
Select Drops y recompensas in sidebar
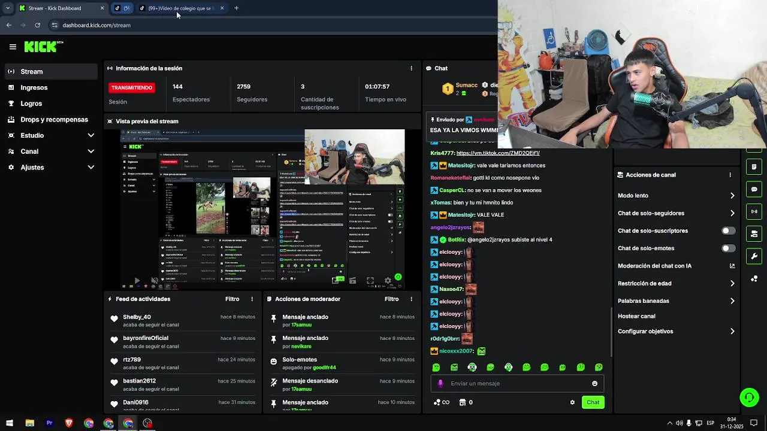click(x=51, y=119)
